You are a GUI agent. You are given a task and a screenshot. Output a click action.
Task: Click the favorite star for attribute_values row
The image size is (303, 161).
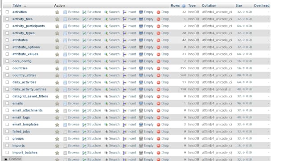click(57, 54)
